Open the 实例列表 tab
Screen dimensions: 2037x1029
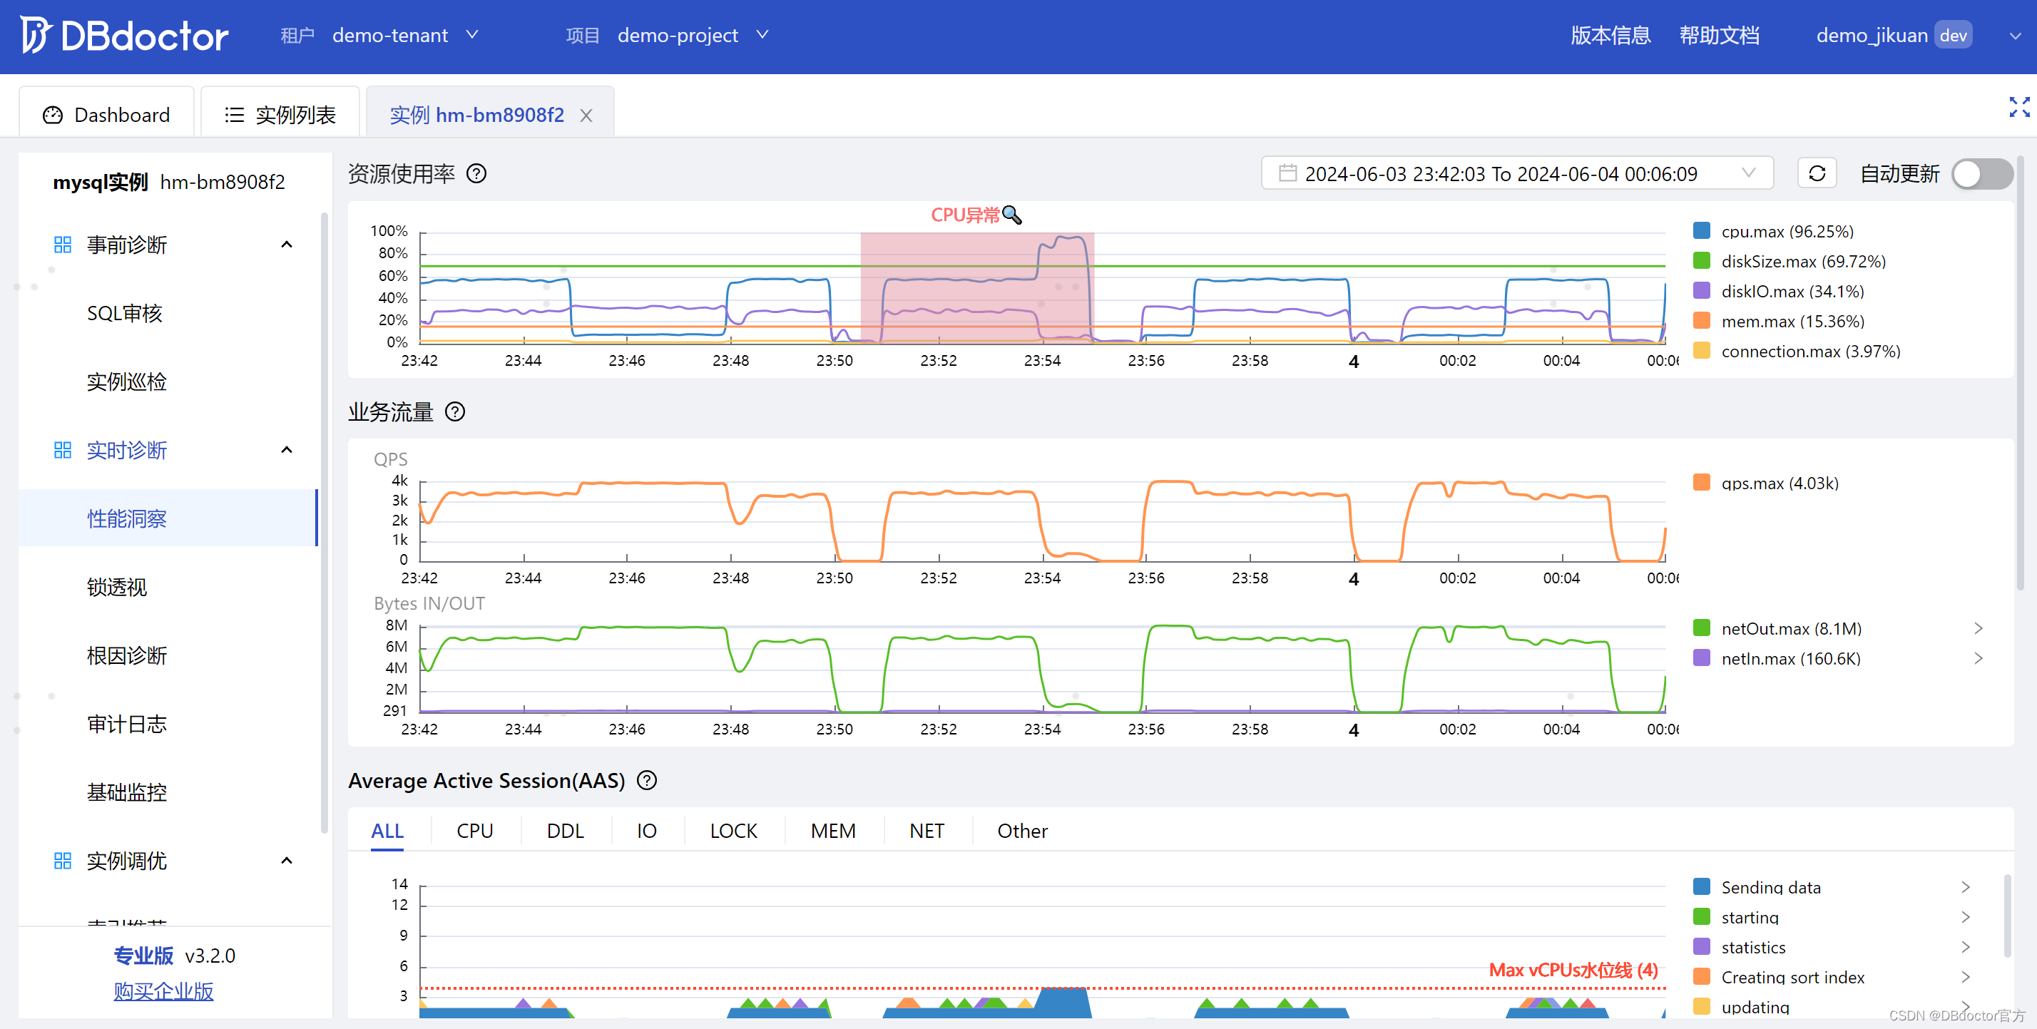(x=280, y=116)
